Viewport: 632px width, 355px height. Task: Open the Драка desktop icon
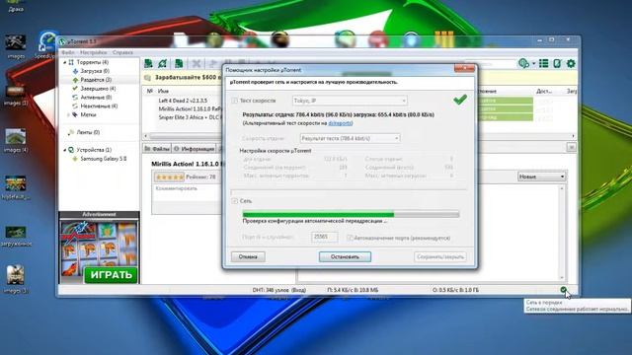16,6
